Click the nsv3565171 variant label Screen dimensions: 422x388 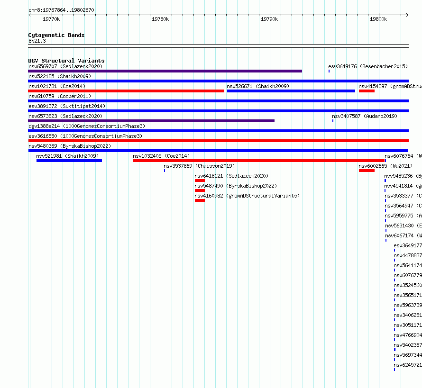click(408, 295)
